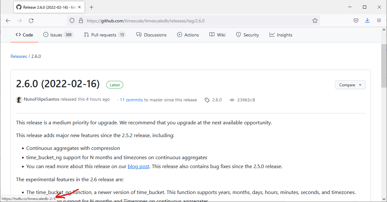Open the 11 commits link
Image resolution: width=387 pixels, height=202 pixels.
[131, 100]
